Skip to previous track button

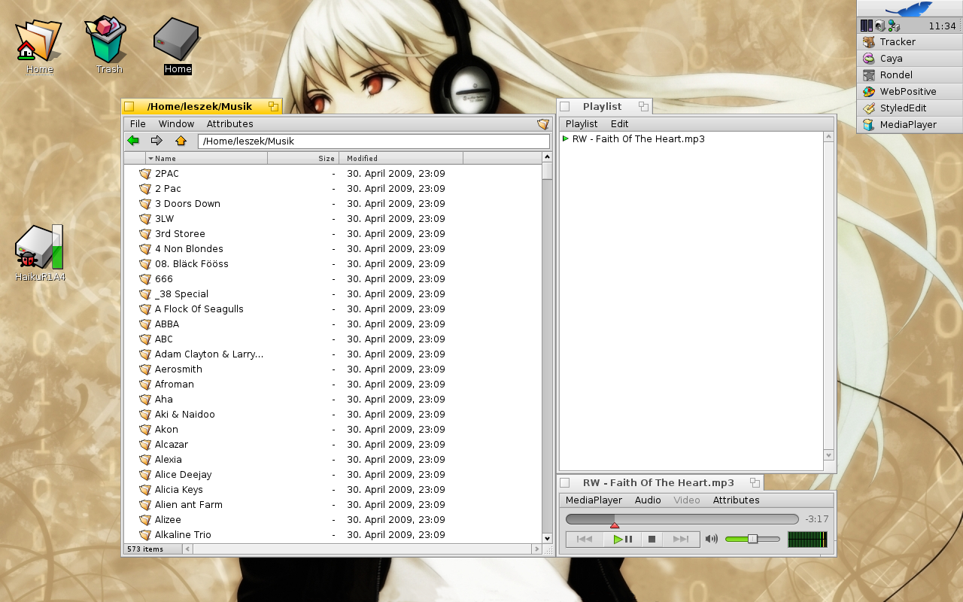point(585,539)
